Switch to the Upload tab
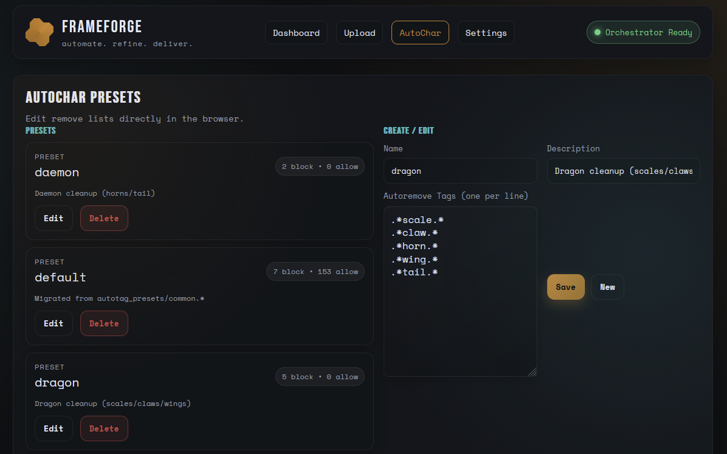The width and height of the screenshot is (727, 454). pos(359,33)
